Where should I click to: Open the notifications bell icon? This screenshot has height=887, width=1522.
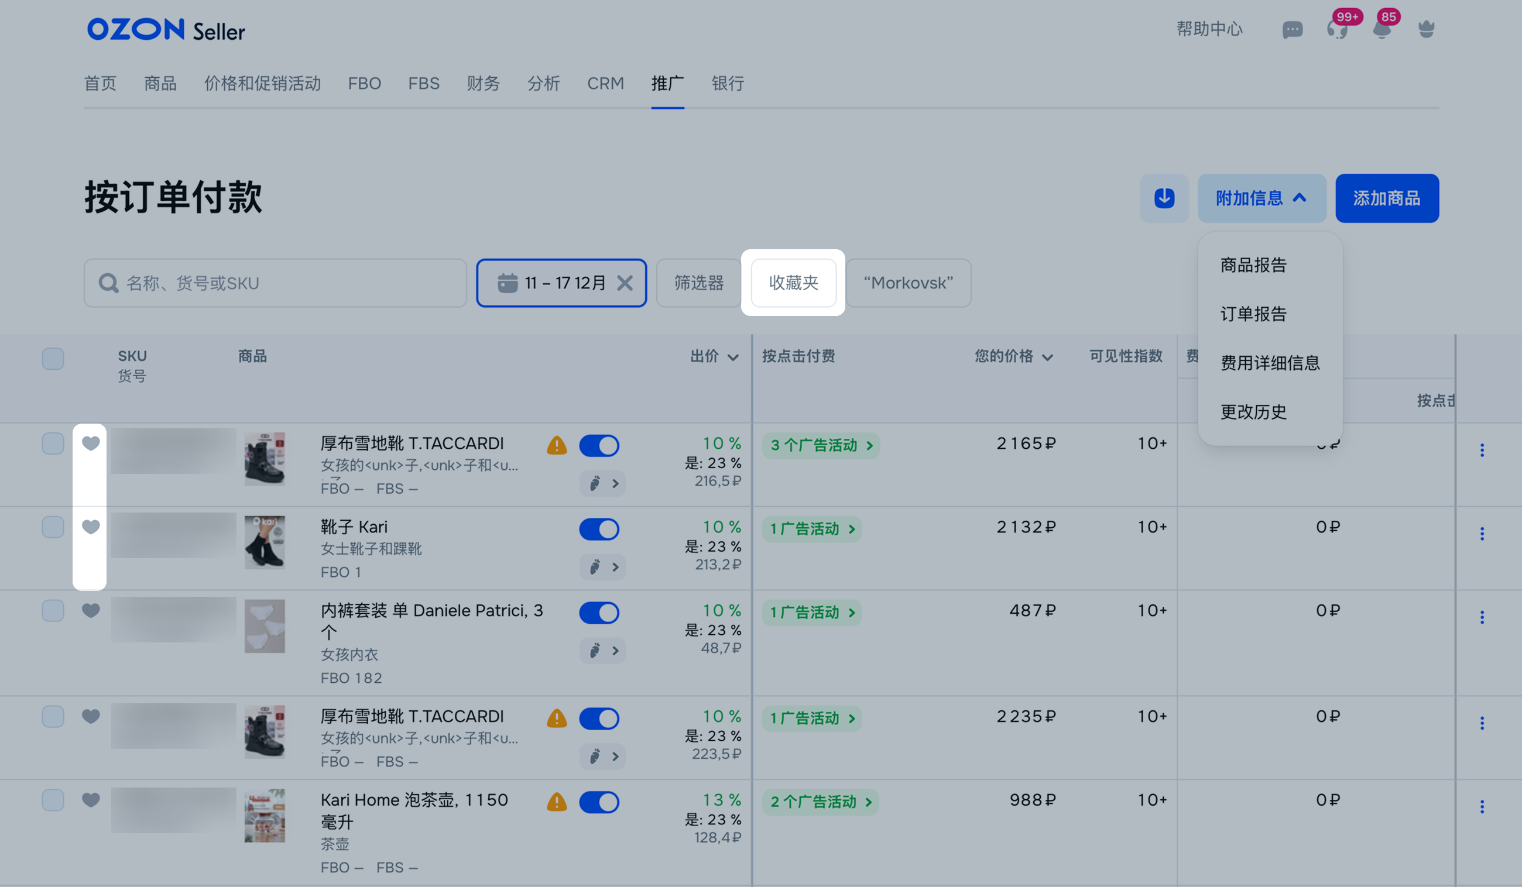1382,29
